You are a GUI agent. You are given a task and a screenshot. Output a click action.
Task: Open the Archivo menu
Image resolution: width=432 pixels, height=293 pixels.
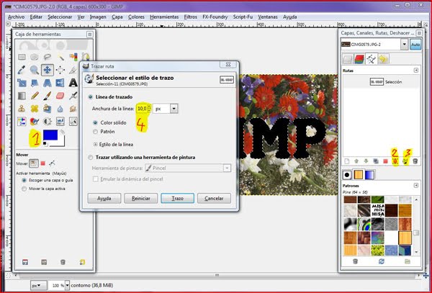coord(17,17)
